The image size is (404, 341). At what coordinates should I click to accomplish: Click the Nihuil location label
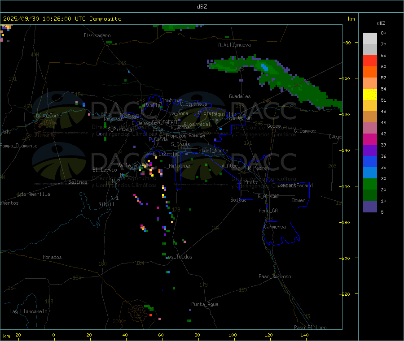pyautogui.click(x=106, y=204)
